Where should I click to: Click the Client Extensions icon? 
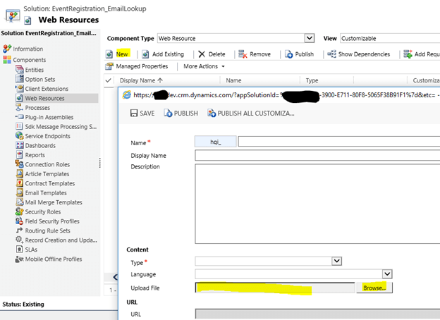[19, 88]
